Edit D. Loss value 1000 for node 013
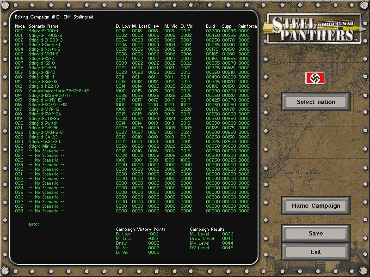This screenshot has height=277, width=370. tap(121, 90)
